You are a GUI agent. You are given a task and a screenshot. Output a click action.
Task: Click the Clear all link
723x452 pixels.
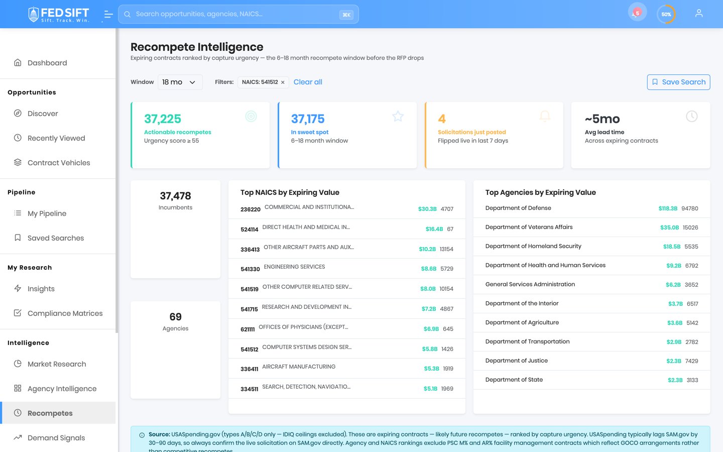point(308,82)
